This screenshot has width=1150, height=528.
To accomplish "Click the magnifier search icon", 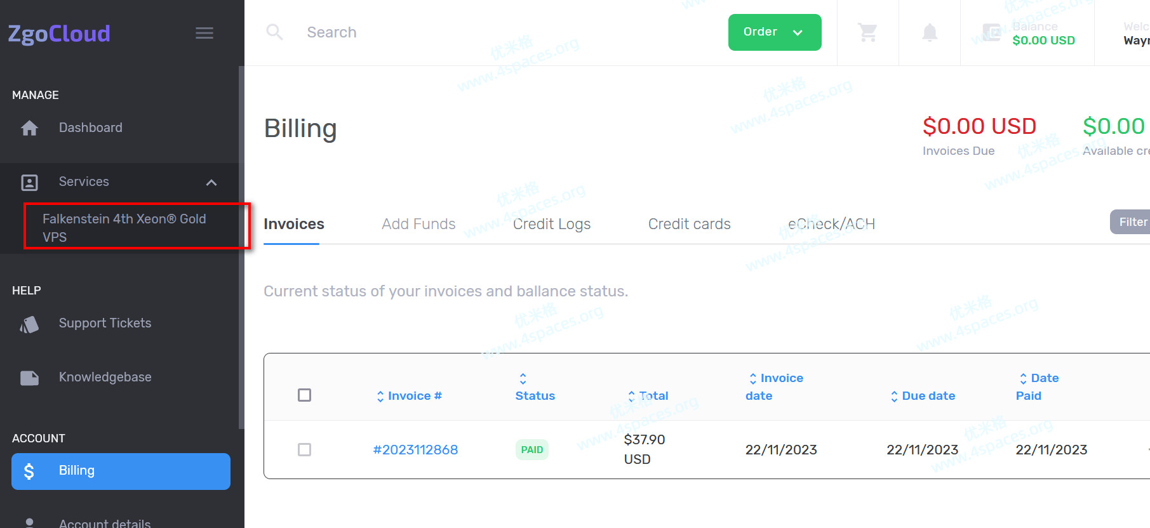I will (274, 32).
